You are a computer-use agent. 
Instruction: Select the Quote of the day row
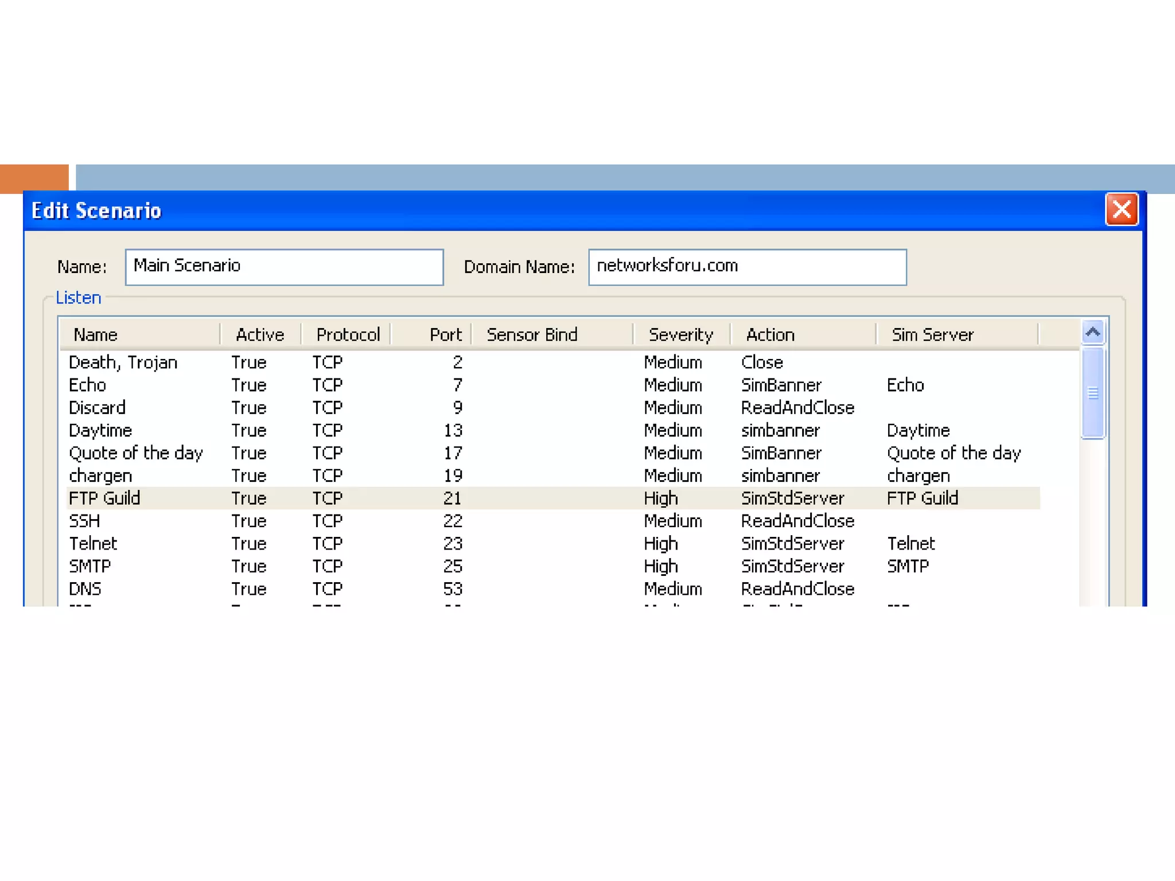coord(136,453)
